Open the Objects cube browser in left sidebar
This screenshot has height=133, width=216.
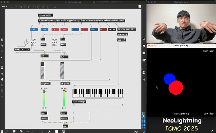tap(2, 40)
